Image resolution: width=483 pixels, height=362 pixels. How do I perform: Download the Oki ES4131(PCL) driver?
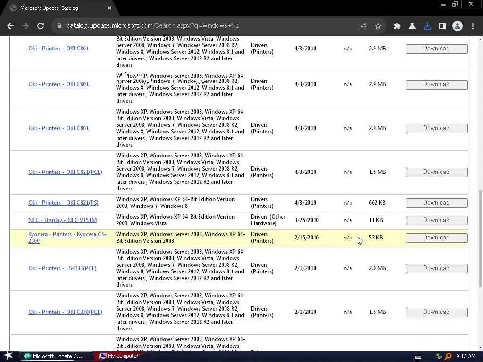[x=436, y=268]
